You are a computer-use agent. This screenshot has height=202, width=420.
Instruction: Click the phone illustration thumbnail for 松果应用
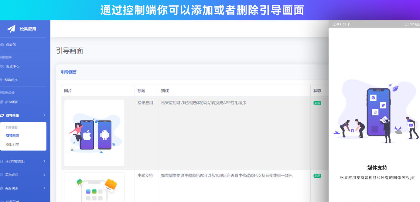tap(94, 133)
